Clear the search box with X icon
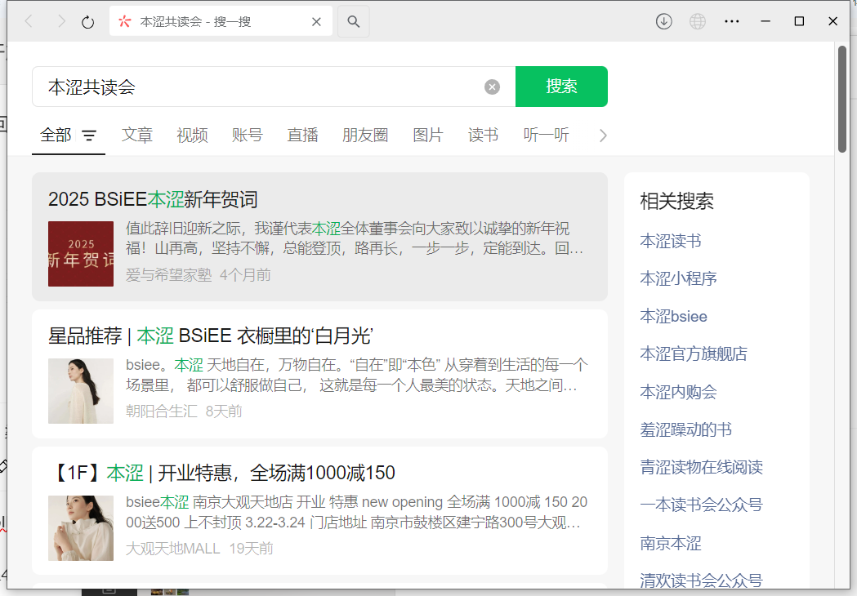This screenshot has width=857, height=596. click(x=492, y=87)
